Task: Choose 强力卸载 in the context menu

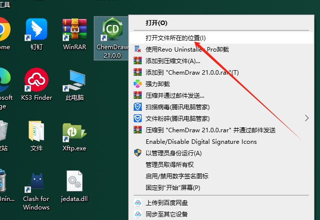Action: 221,84
